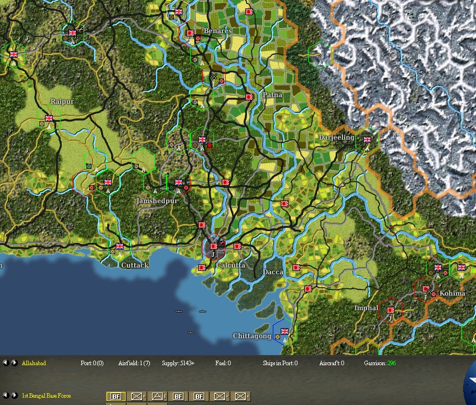This screenshot has height=405, width=476.
Task: Click the Japanese flag on the Calcutta hex
Action: point(214,246)
